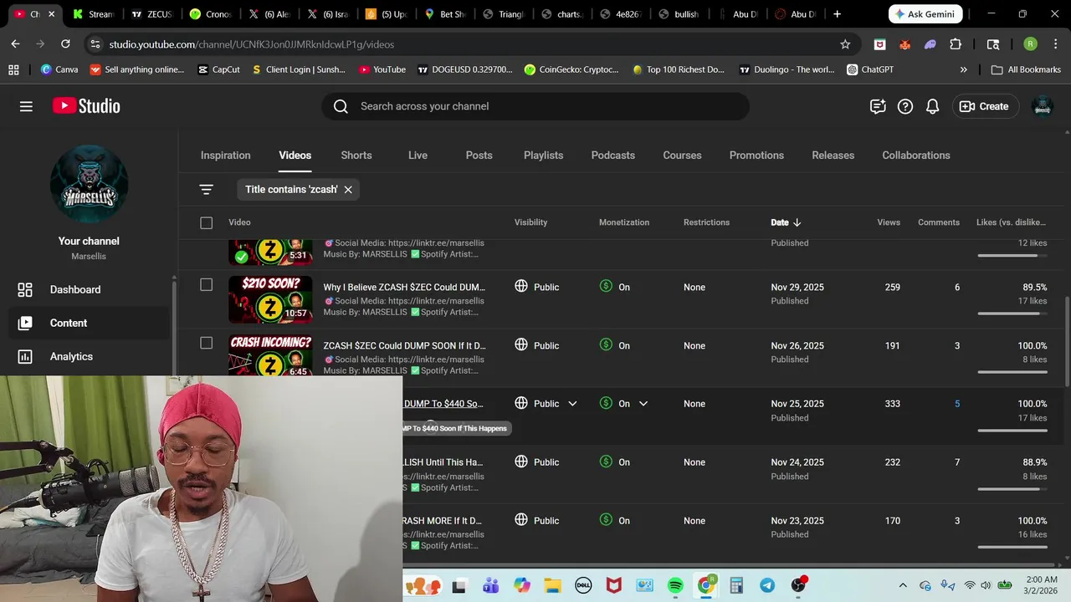Open the Chrome extensions puzzle icon

pos(956,44)
